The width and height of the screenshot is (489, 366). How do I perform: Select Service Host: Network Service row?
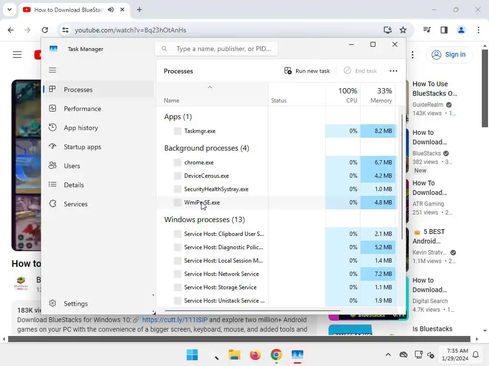277,274
